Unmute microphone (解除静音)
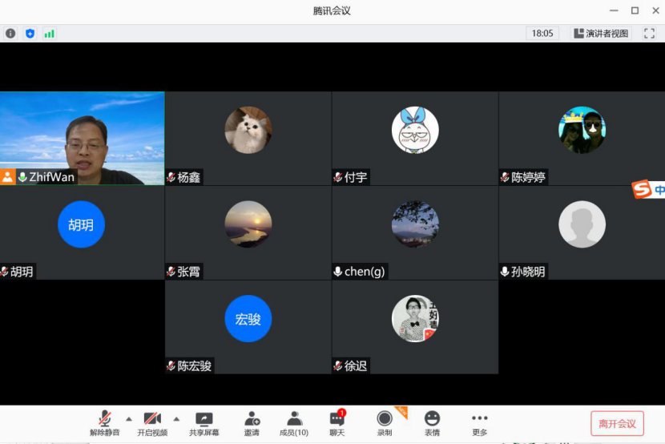This screenshot has height=444, width=665. (x=105, y=424)
